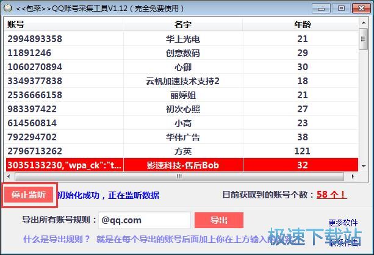Click the application icon in title bar
The height and width of the screenshot is (255, 374).
click(x=8, y=8)
